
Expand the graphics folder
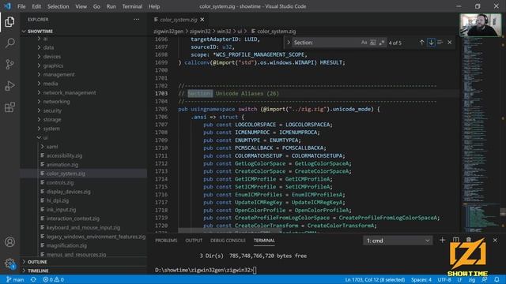pos(84,65)
